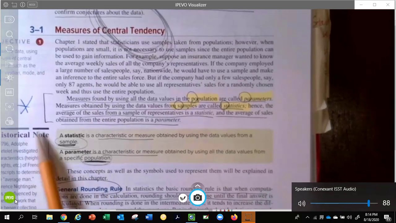Image resolution: width=396 pixels, height=223 pixels.
Task: Open the IPEVO Visualizer settings gear
Action: tap(6, 5)
